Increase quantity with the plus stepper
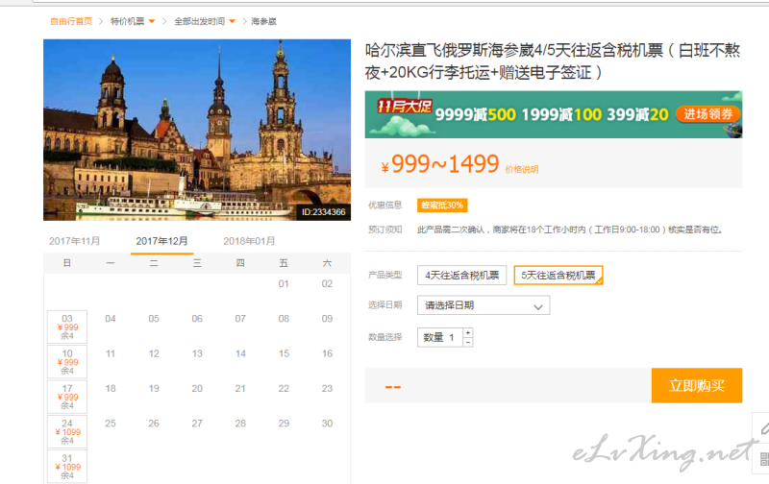 [468, 332]
